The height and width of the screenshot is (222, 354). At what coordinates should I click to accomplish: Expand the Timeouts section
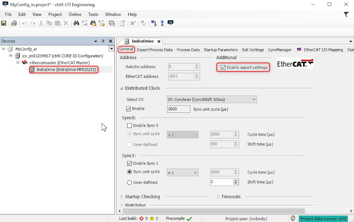218,197
